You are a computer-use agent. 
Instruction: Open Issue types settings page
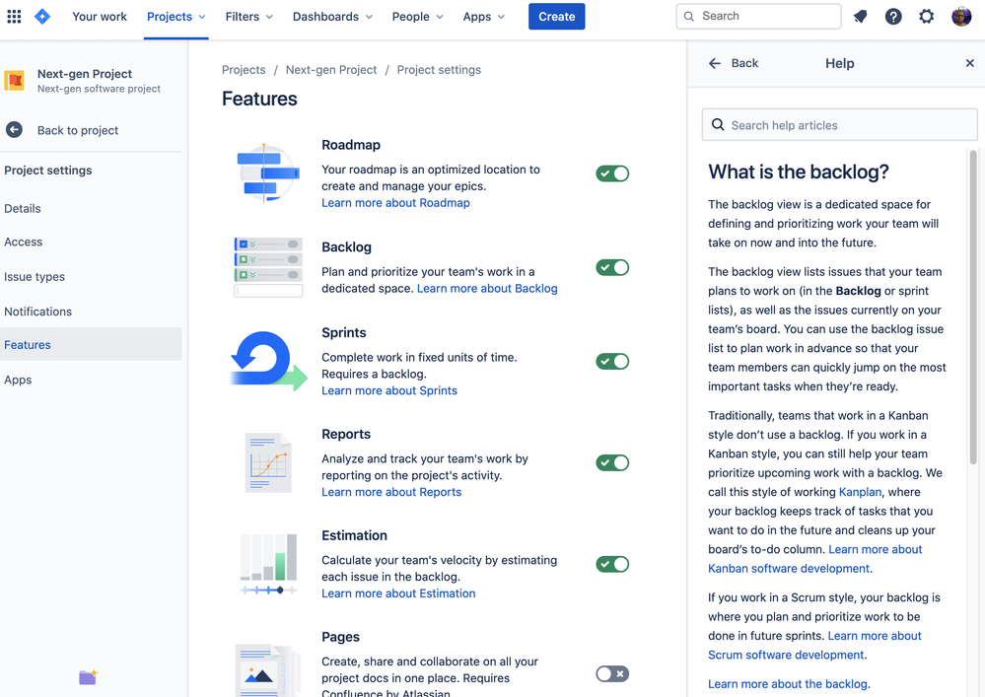35,277
